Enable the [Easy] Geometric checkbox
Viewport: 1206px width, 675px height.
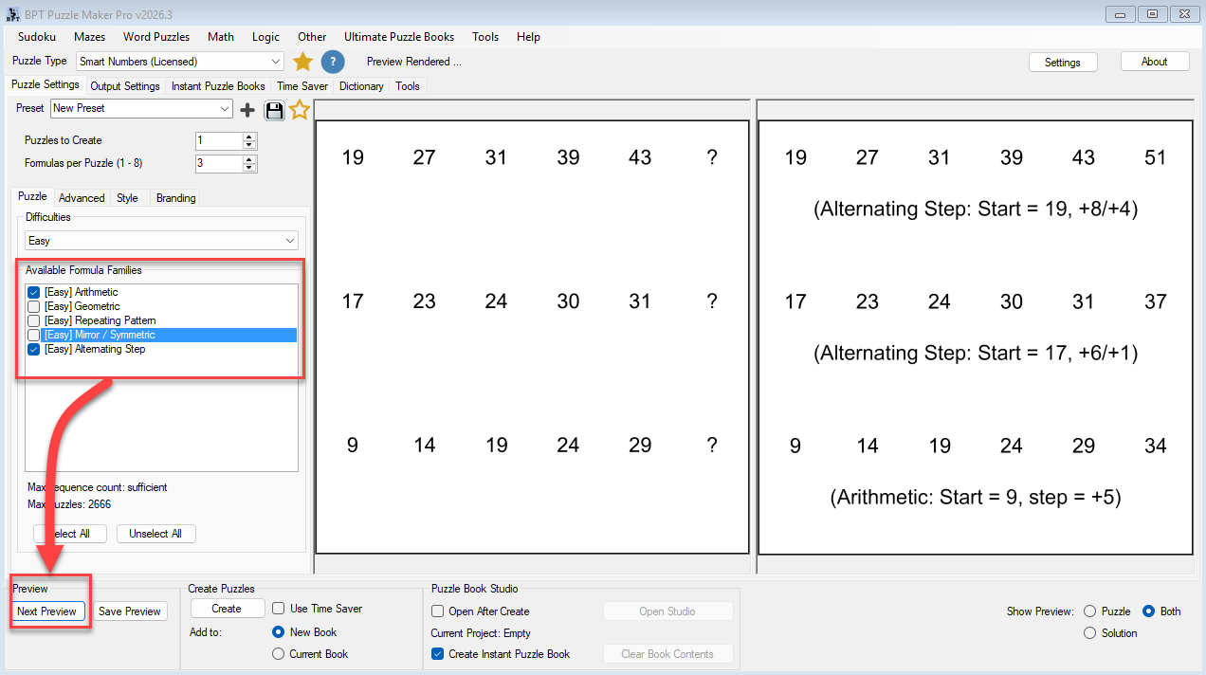click(x=34, y=306)
